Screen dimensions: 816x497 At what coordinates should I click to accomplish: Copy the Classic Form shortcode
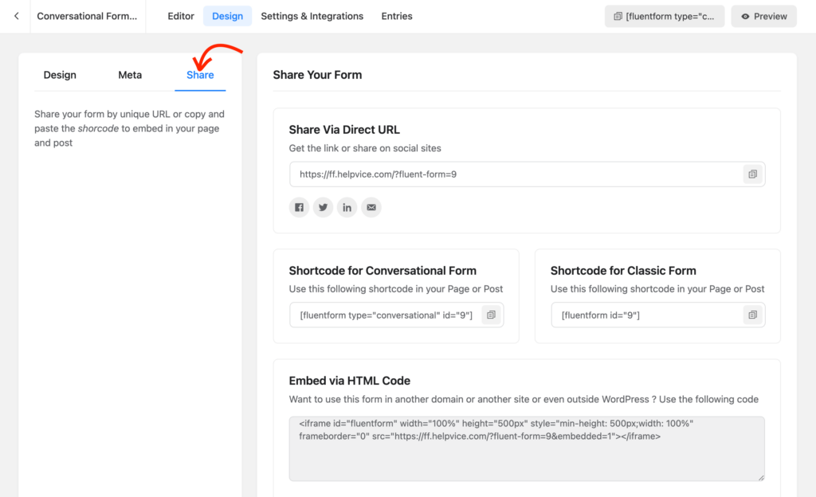pos(752,315)
